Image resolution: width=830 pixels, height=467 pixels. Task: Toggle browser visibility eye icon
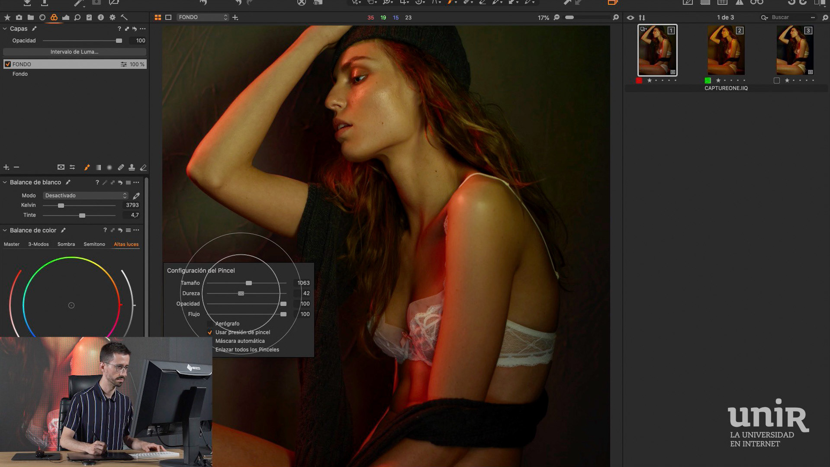coord(631,18)
